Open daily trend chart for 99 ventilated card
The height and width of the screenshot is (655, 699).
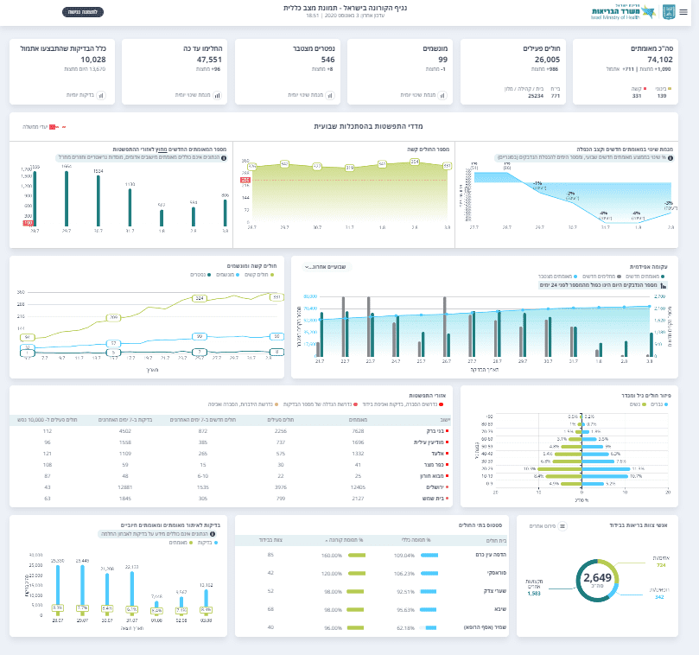pyautogui.click(x=442, y=95)
